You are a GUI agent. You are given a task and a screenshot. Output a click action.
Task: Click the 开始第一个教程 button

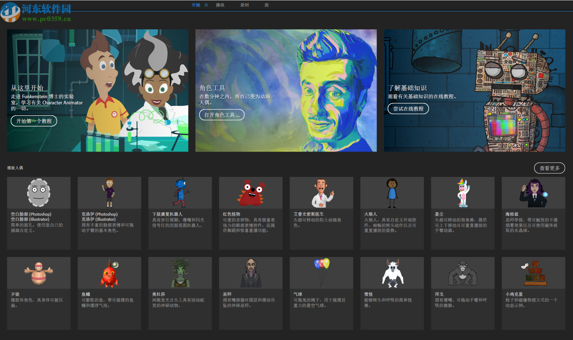[x=34, y=121]
